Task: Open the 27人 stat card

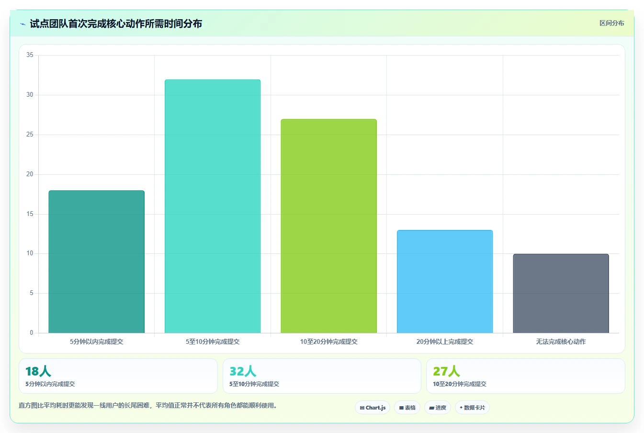Action: tap(526, 376)
